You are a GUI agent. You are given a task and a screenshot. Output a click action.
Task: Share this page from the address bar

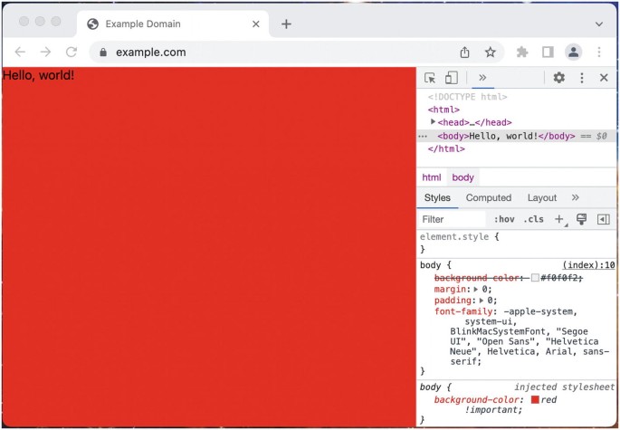pyautogui.click(x=465, y=53)
